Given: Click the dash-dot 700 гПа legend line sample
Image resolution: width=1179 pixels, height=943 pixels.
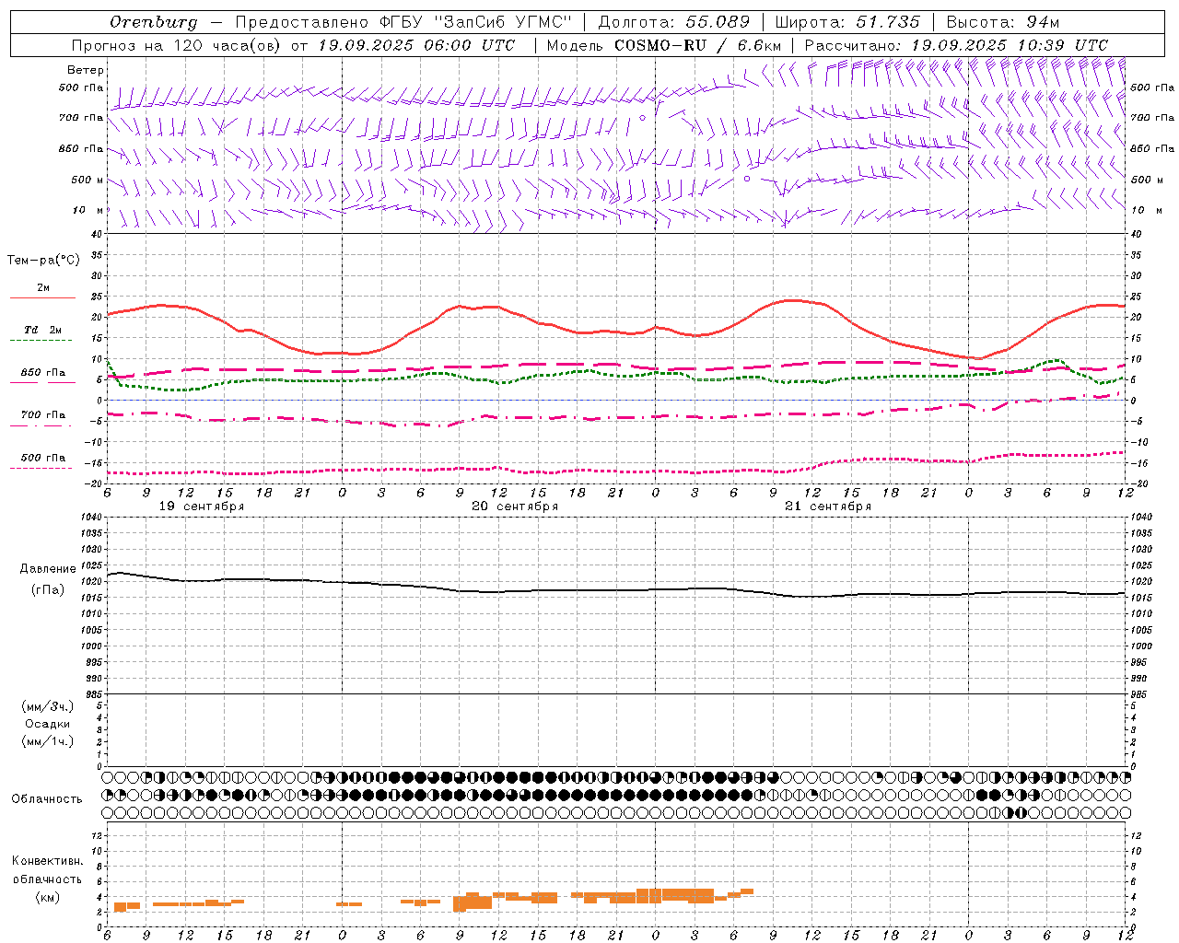Looking at the screenshot, I should (41, 426).
